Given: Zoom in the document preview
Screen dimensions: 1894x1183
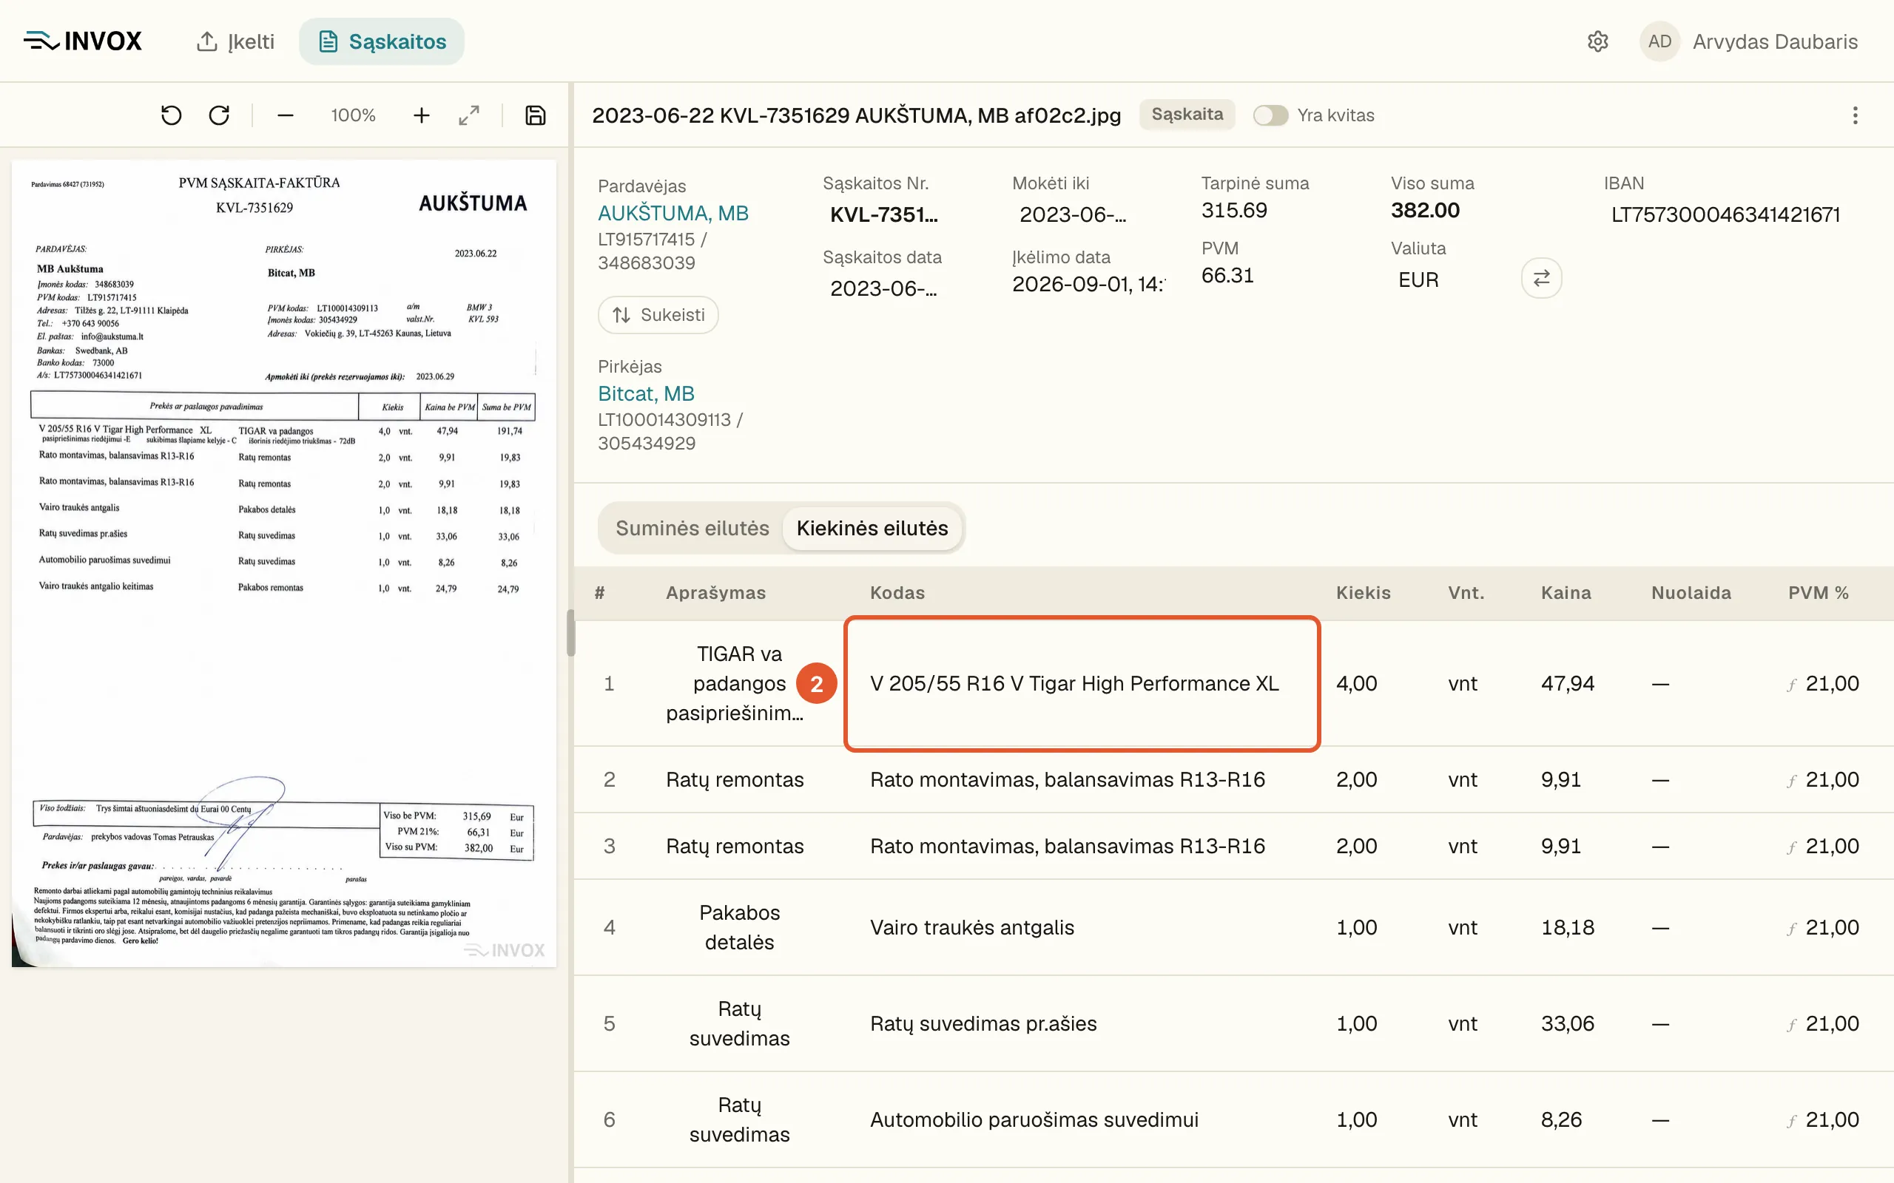Looking at the screenshot, I should 421,116.
